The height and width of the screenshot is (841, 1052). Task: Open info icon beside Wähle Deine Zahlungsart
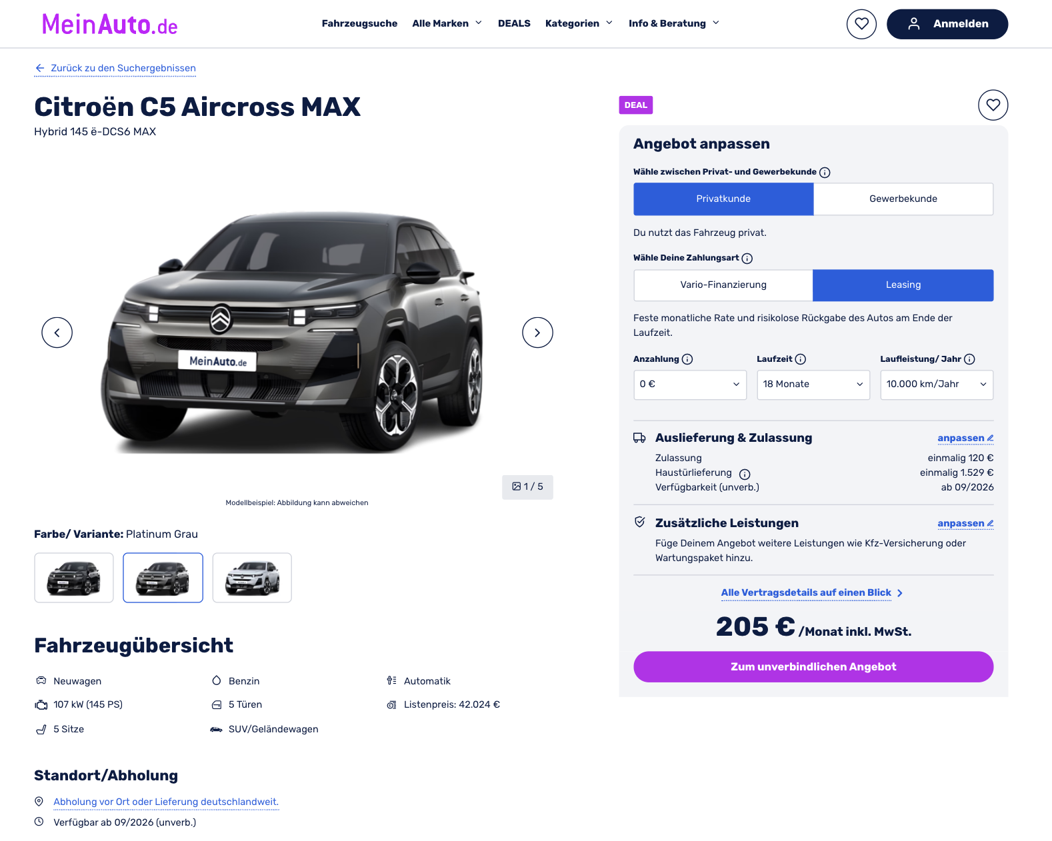pyautogui.click(x=747, y=259)
